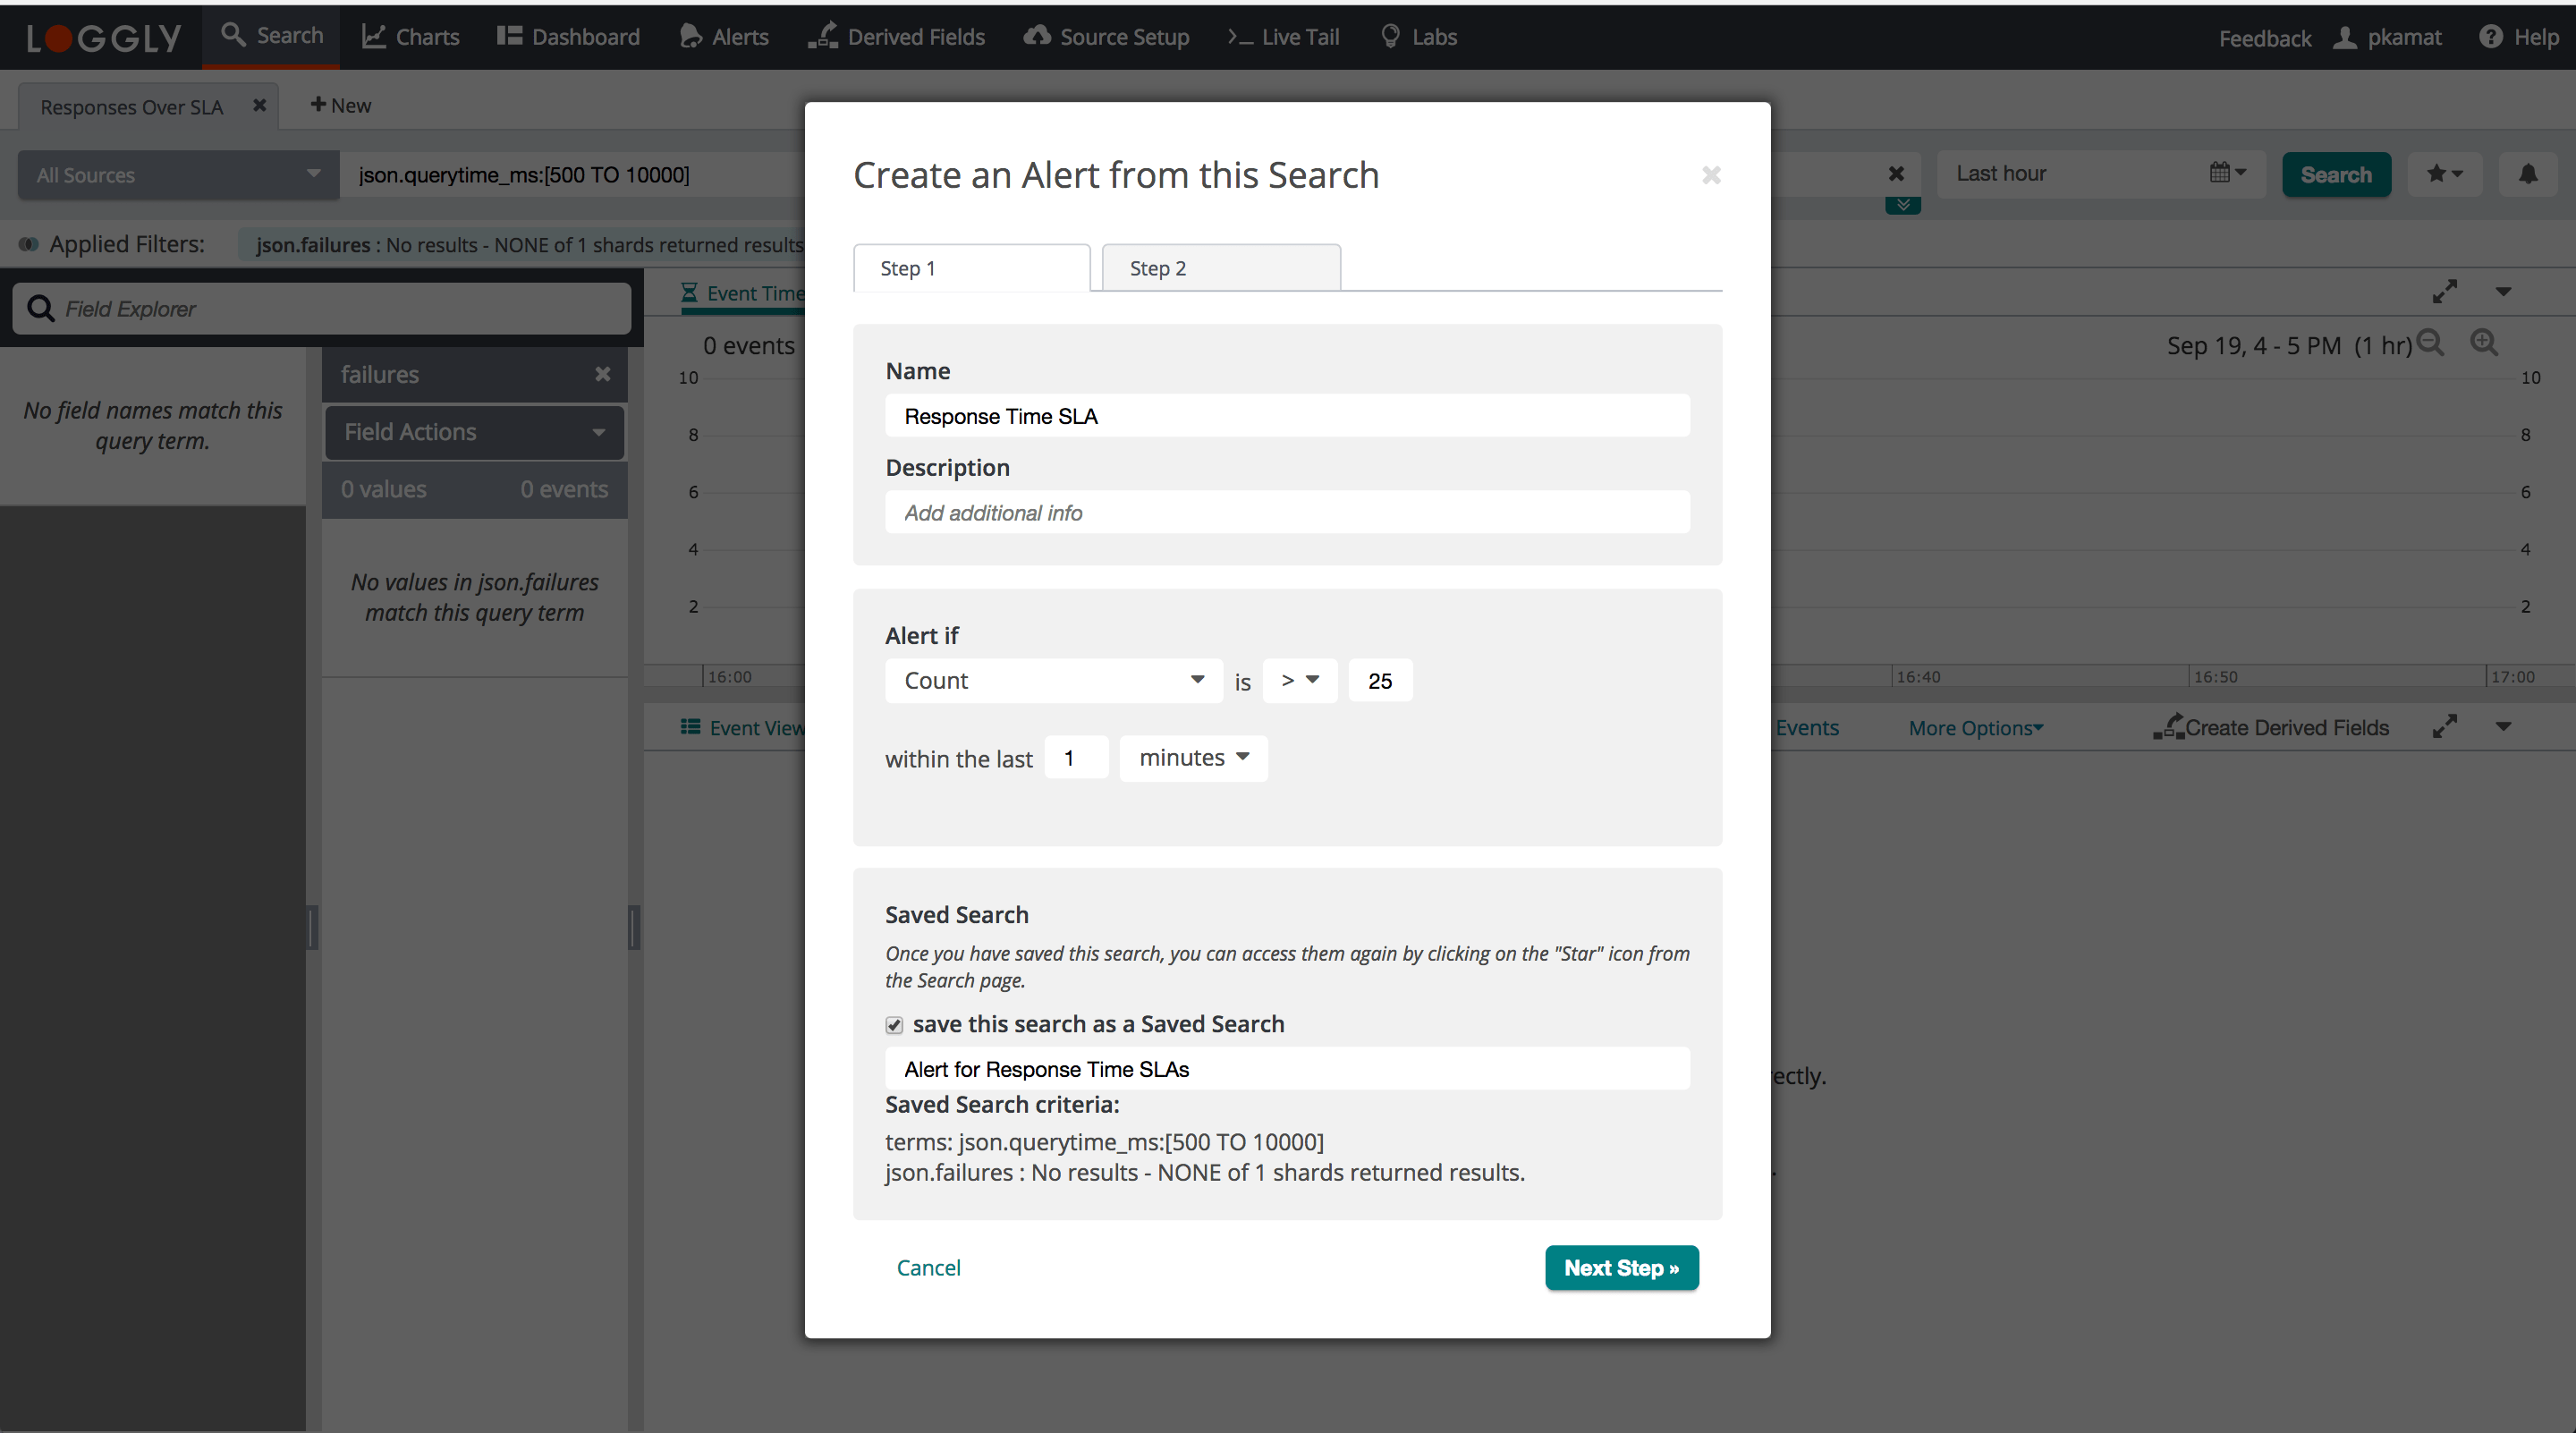Close the Create Alert dialog
This screenshot has width=2576, height=1433.
click(x=1711, y=175)
